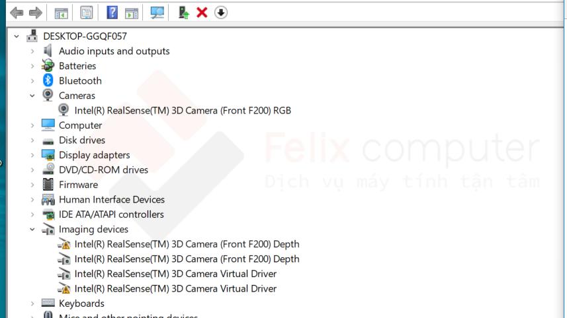Select the first RealSense (Front F200) Depth device
The height and width of the screenshot is (318, 567).
[187, 244]
